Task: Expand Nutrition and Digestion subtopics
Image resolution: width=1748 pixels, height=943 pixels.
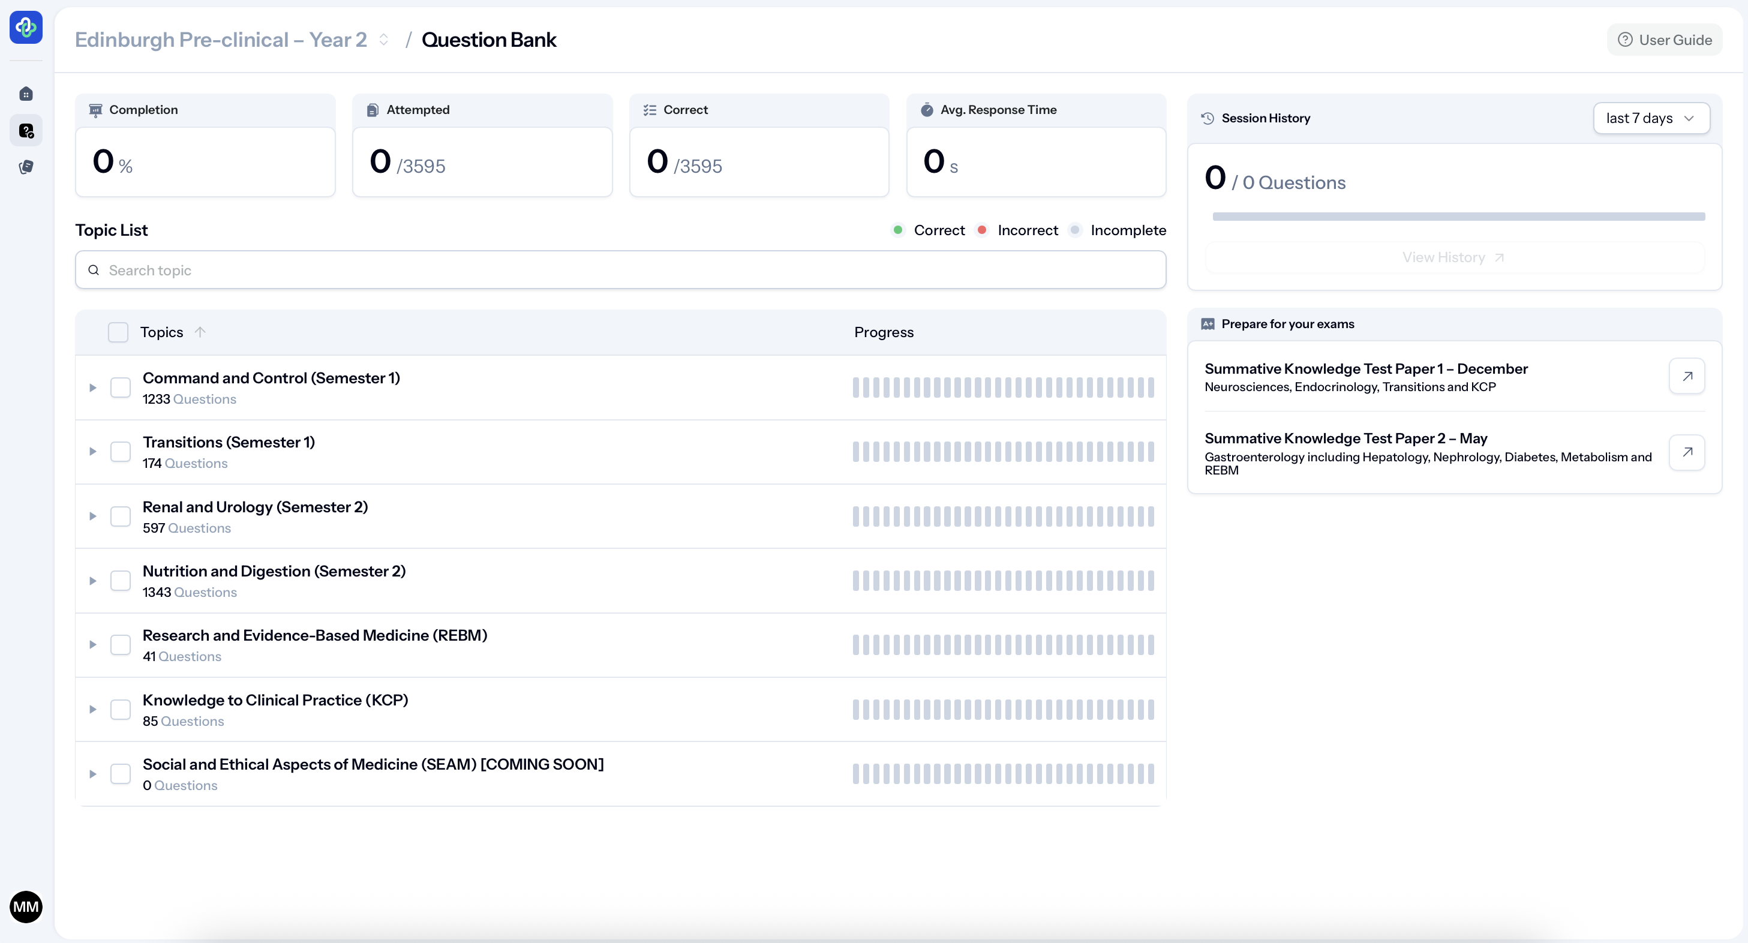Action: (93, 581)
